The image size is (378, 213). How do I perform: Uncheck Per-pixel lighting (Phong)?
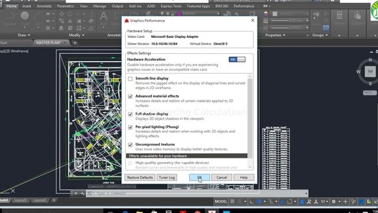[x=130, y=127]
